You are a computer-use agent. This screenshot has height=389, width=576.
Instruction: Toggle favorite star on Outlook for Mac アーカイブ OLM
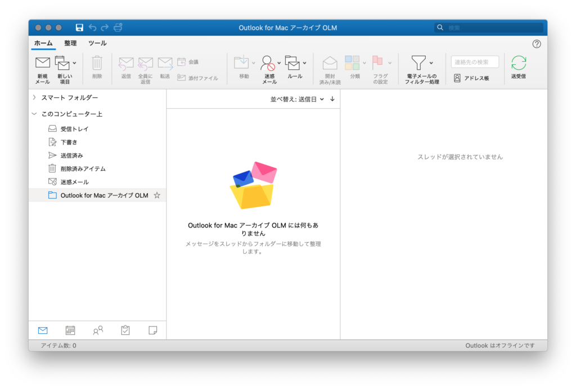click(x=157, y=195)
